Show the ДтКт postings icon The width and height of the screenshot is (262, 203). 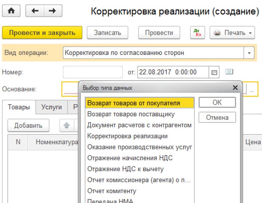coord(196,33)
